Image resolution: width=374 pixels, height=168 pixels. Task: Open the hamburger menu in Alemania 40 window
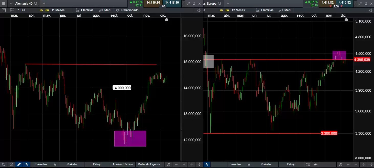pyautogui.click(x=4, y=4)
